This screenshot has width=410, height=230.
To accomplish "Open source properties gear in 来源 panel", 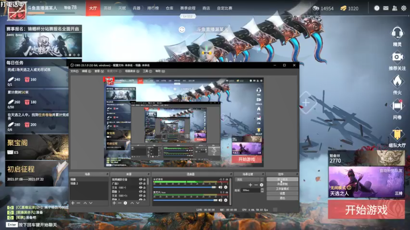I will [x=125, y=203].
